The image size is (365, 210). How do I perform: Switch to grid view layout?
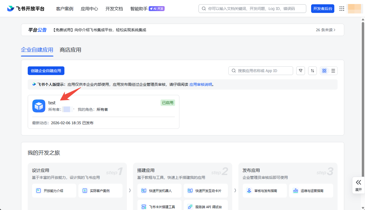pyautogui.click(x=324, y=71)
